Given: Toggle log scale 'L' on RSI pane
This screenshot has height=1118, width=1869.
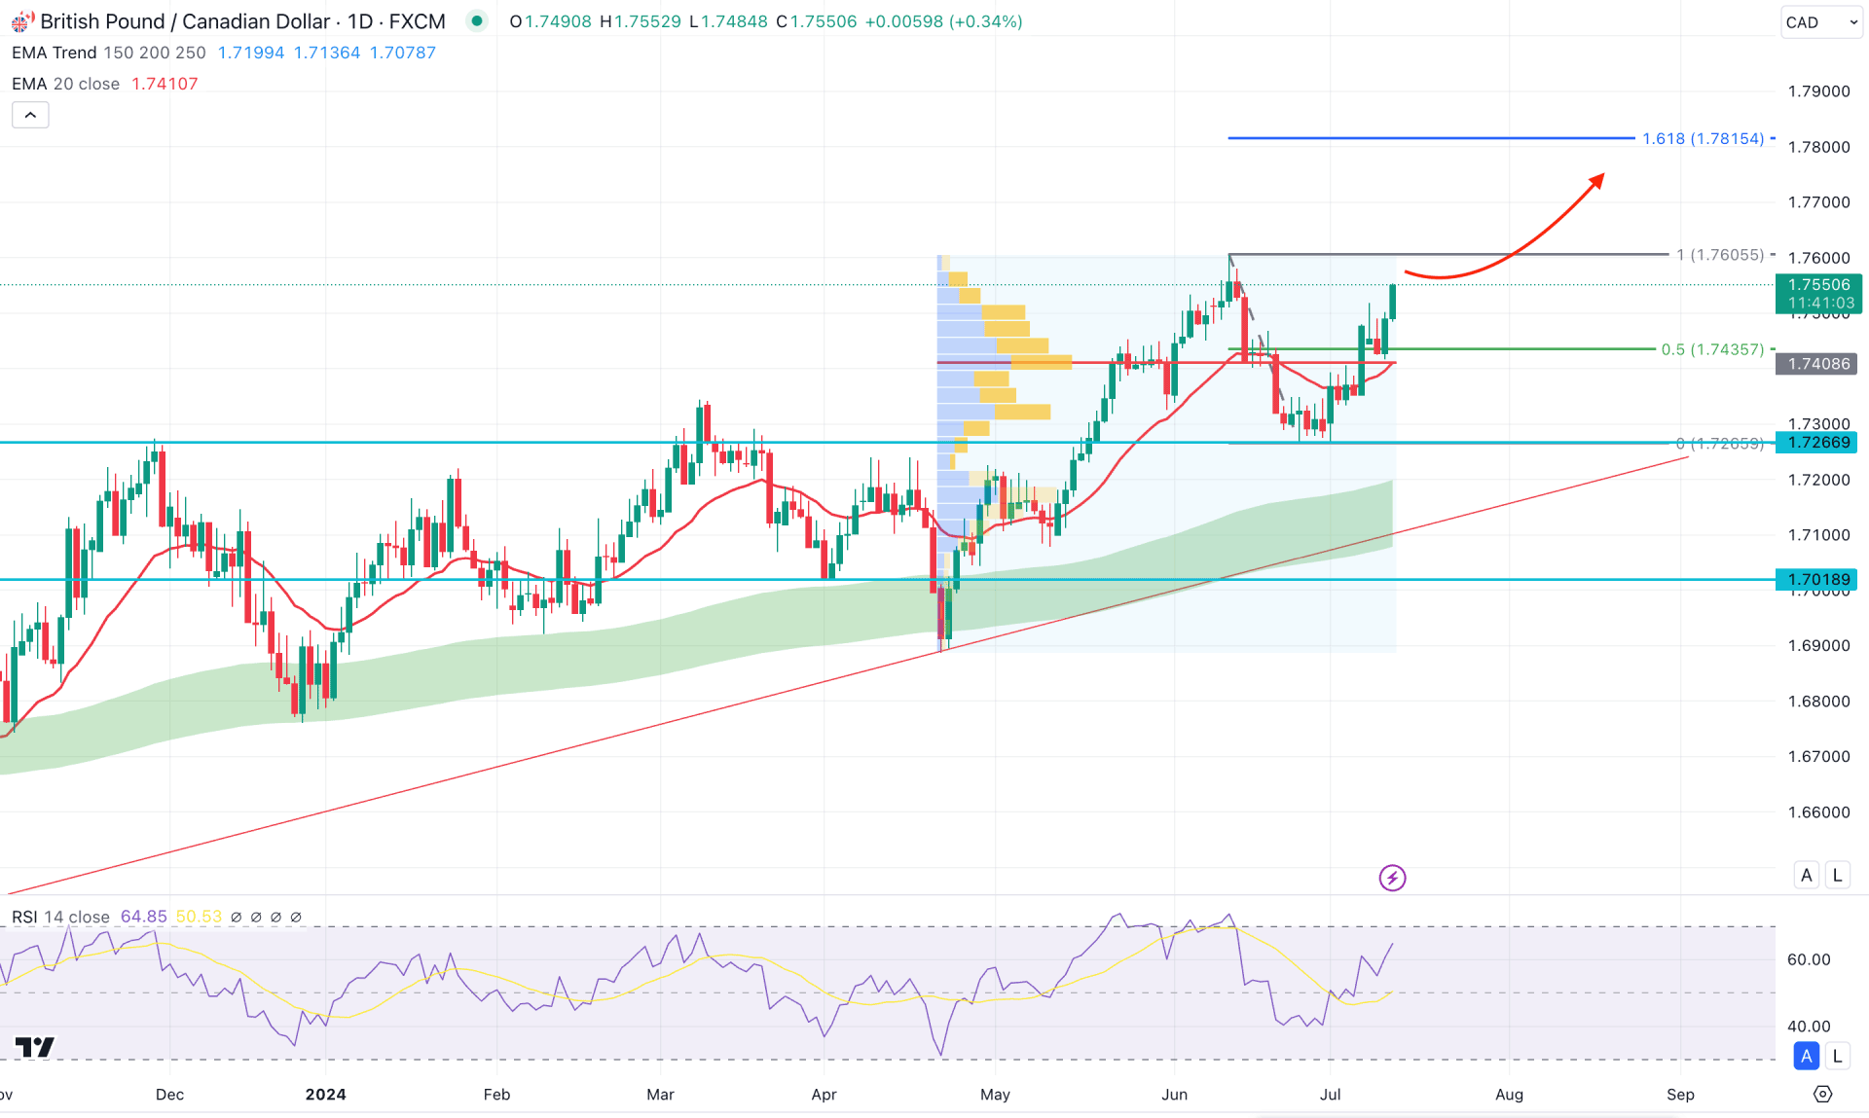Looking at the screenshot, I should tap(1837, 1056).
